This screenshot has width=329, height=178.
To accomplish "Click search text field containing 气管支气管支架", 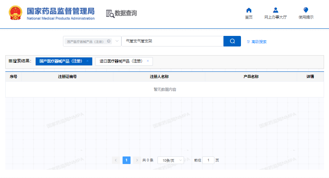I will click(172, 41).
